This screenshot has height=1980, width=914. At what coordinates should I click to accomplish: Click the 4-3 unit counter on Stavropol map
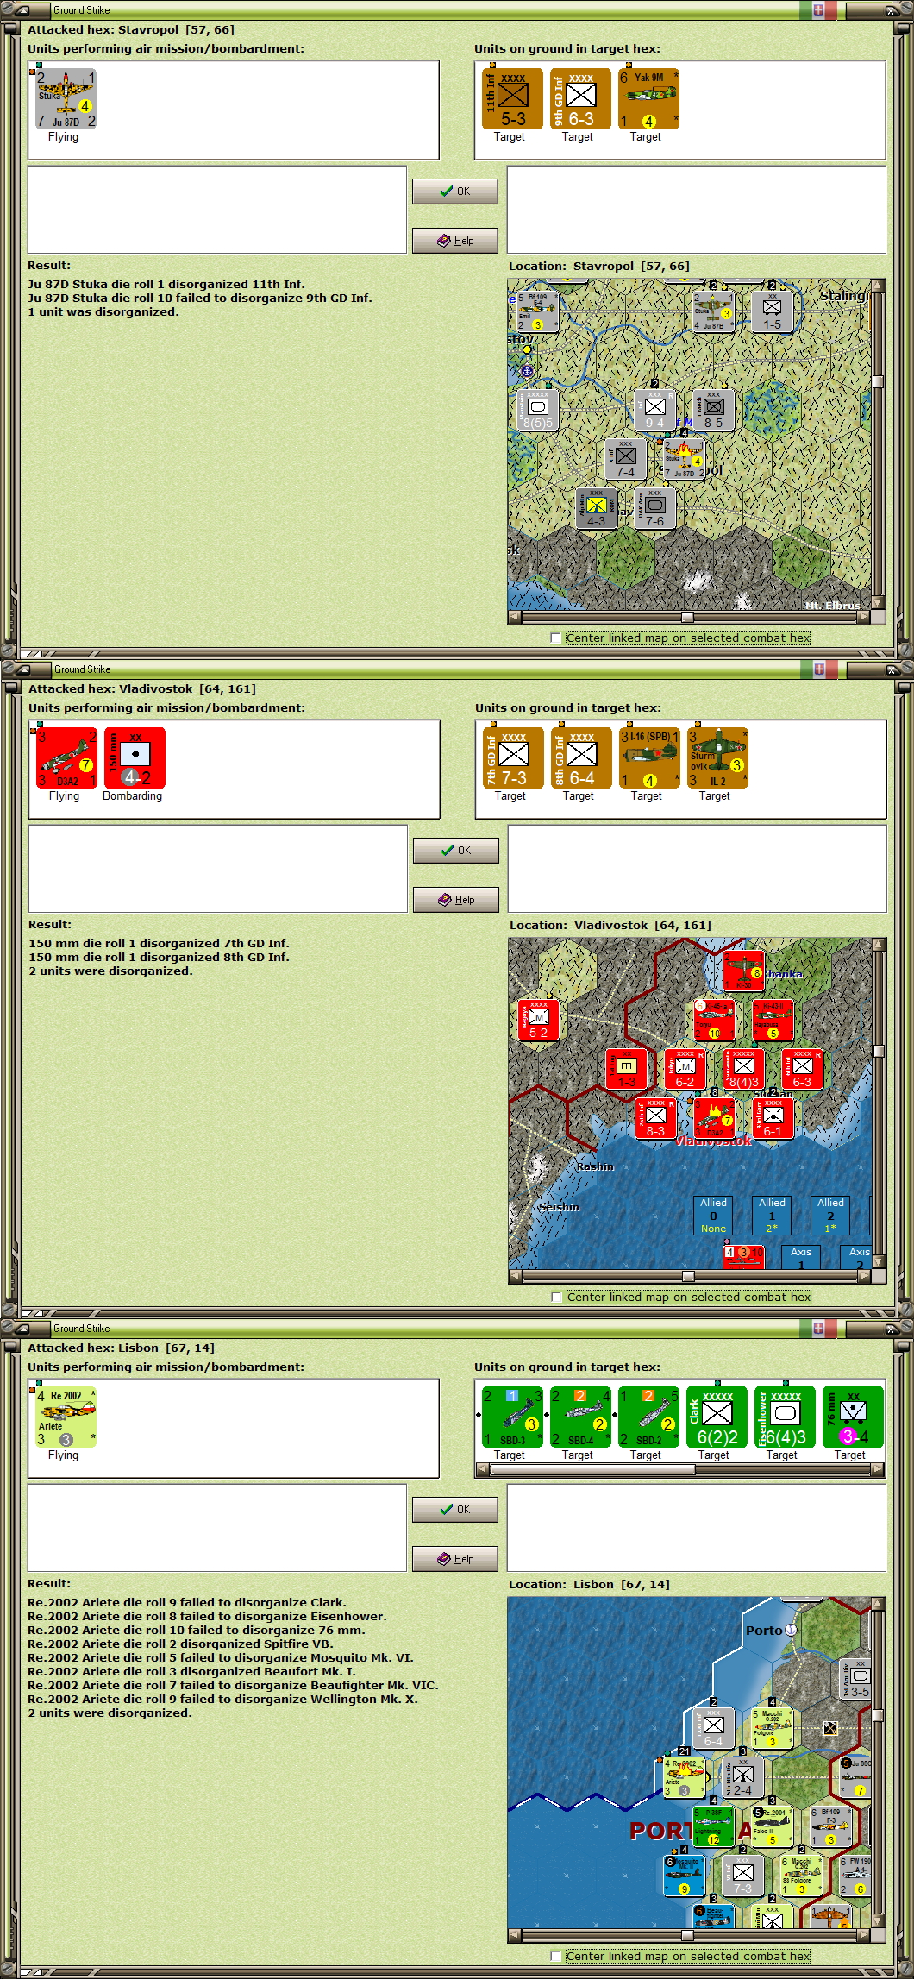tap(597, 508)
